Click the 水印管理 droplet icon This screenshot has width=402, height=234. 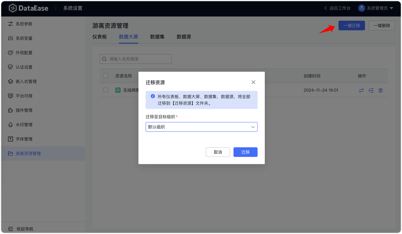[10, 125]
